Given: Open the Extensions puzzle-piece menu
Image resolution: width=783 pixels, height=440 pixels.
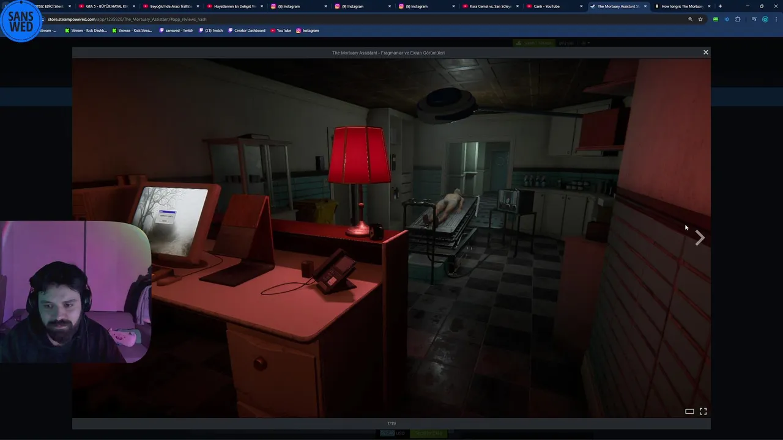Looking at the screenshot, I should [738, 19].
